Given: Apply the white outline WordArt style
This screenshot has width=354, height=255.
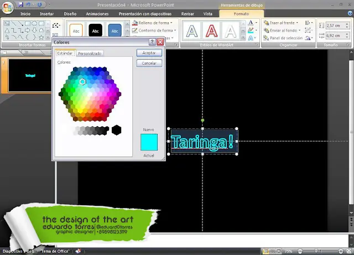Looking at the screenshot, I should 230,31.
